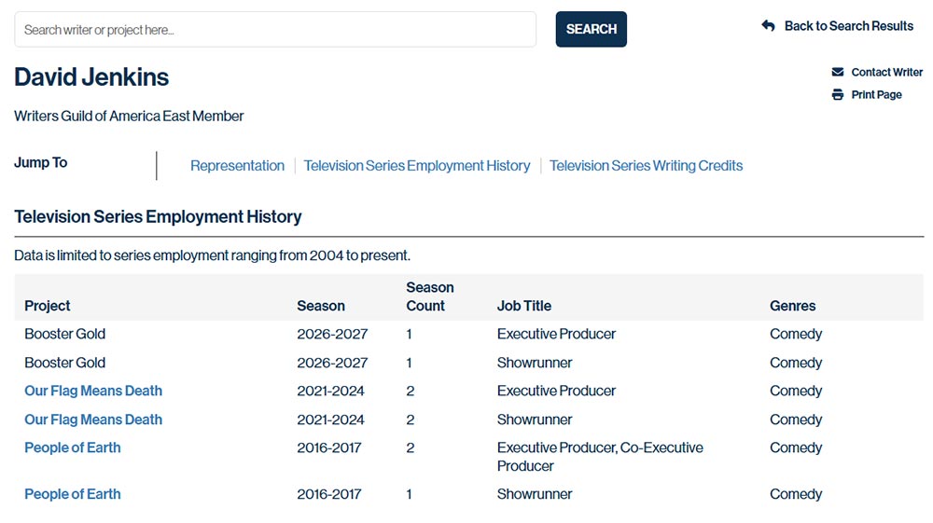Image resolution: width=933 pixels, height=523 pixels.
Task: Click the Contact Writer envelope icon
Action: coord(837,72)
